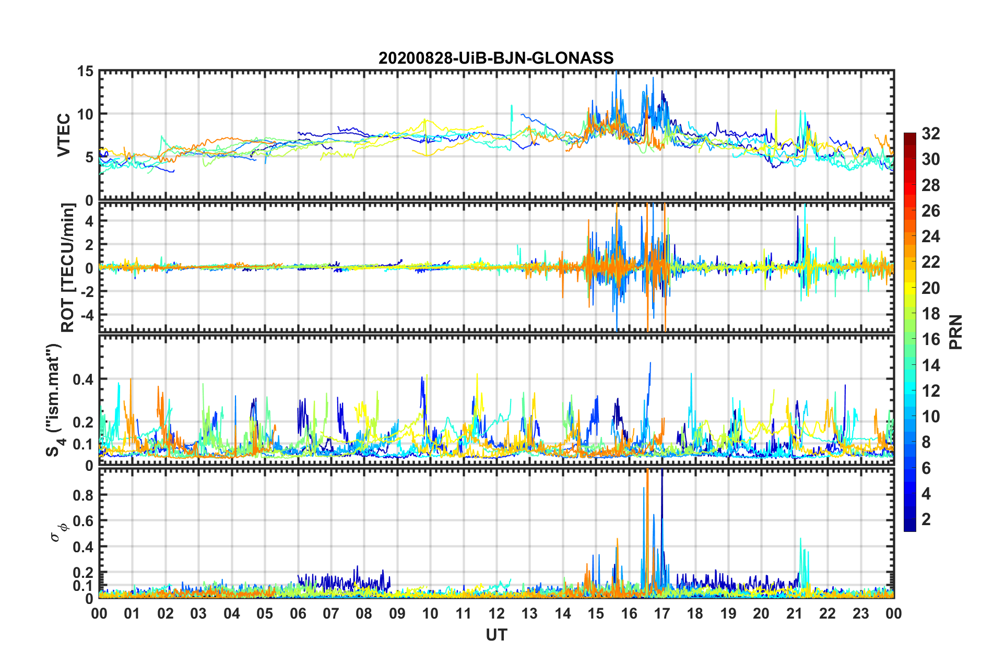The height and width of the screenshot is (664, 993).
Task: Click colorbar tick label 28
Action: [930, 185]
